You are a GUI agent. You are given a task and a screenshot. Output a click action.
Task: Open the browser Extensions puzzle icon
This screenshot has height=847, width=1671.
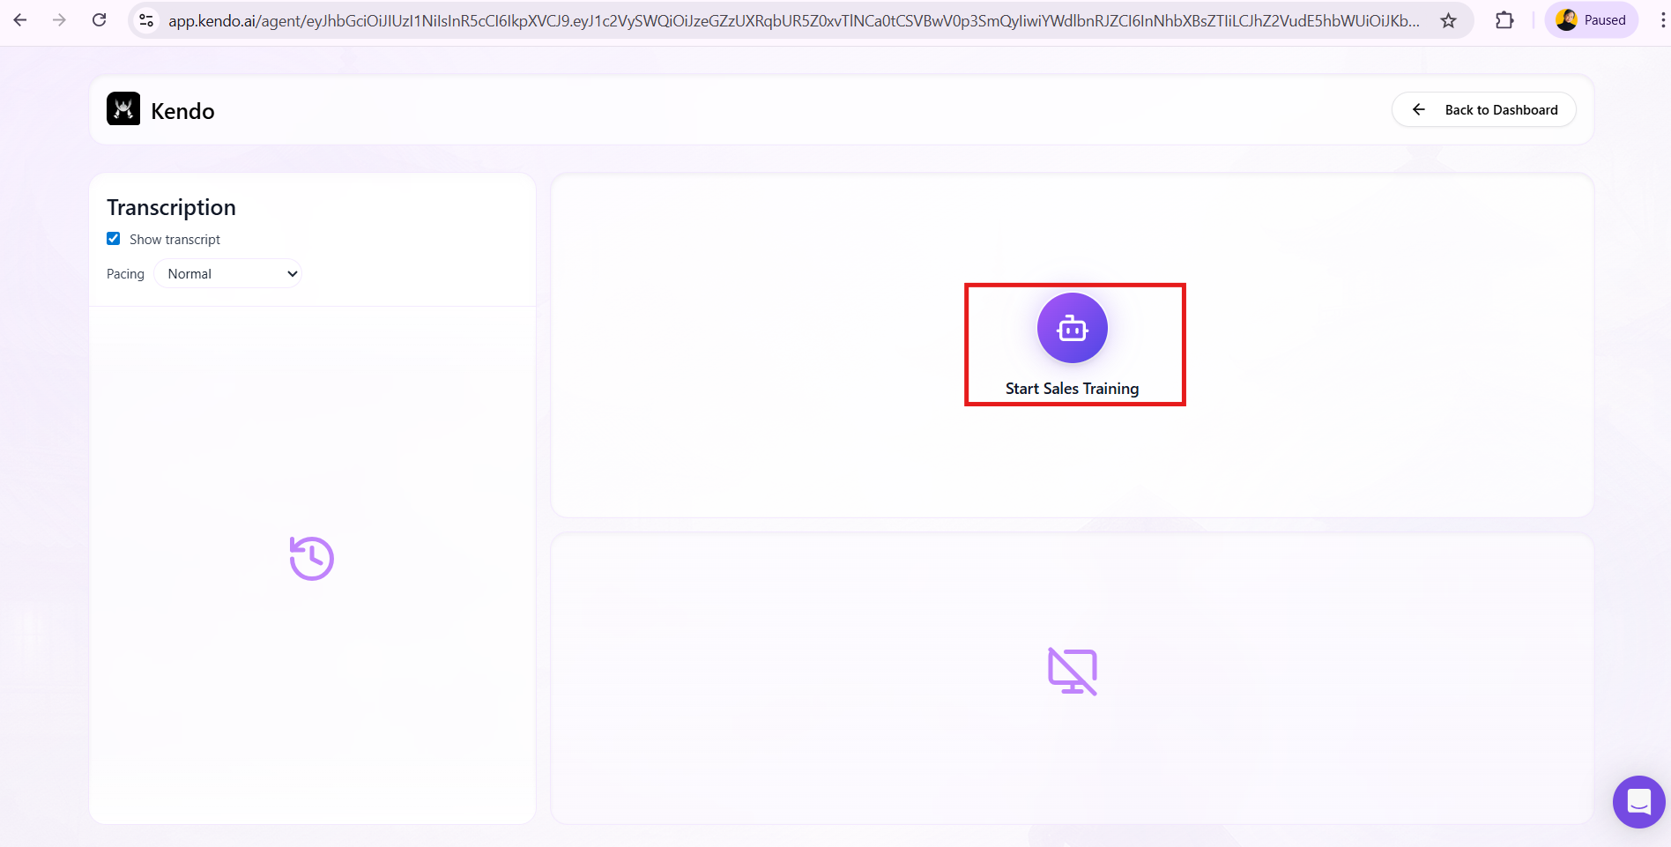click(1504, 20)
